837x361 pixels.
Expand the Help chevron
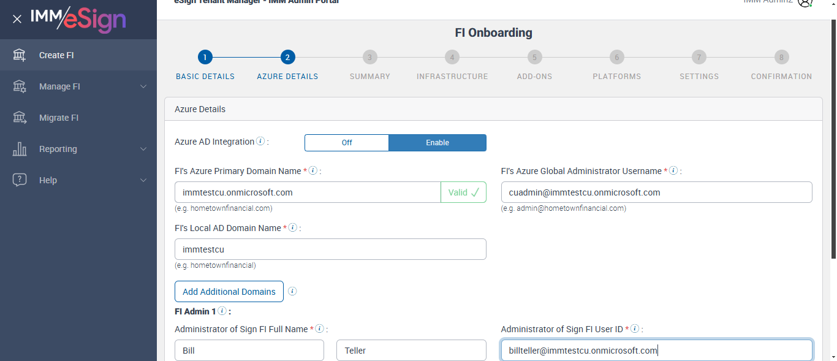coord(143,180)
